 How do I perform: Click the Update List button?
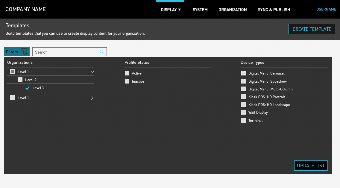coord(311,166)
